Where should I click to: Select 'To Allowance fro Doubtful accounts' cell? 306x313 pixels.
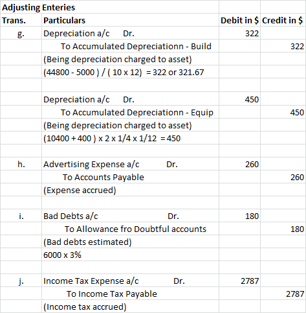[x=130, y=229]
